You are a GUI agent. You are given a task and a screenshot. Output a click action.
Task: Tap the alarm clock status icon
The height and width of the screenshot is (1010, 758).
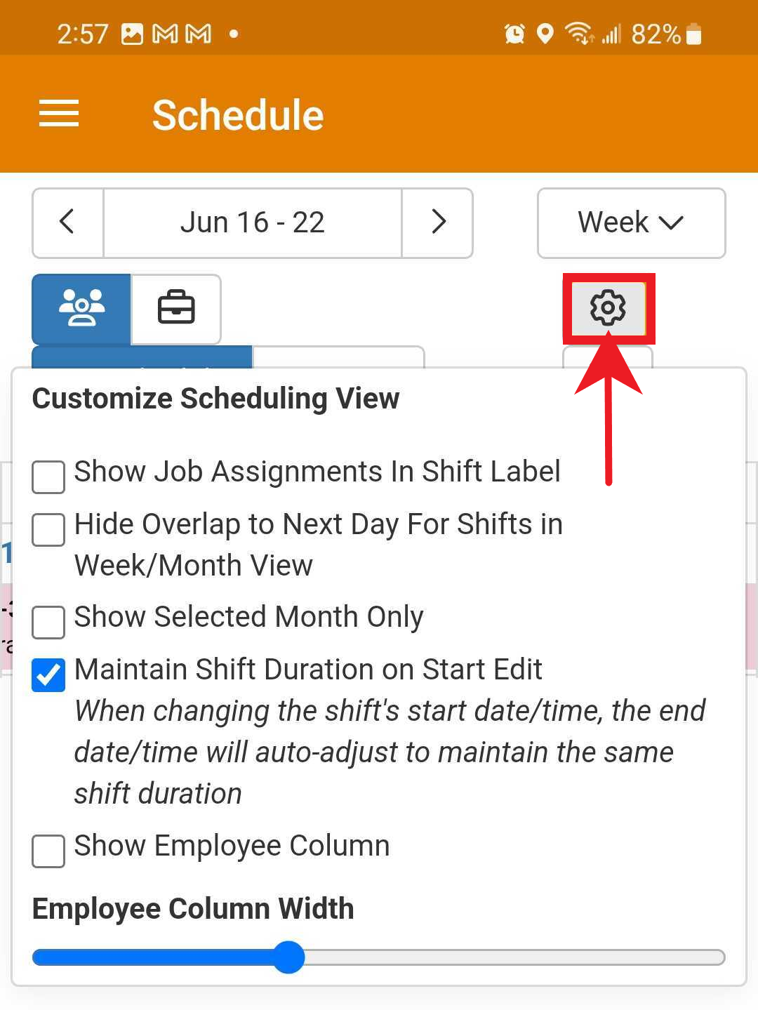tap(513, 33)
